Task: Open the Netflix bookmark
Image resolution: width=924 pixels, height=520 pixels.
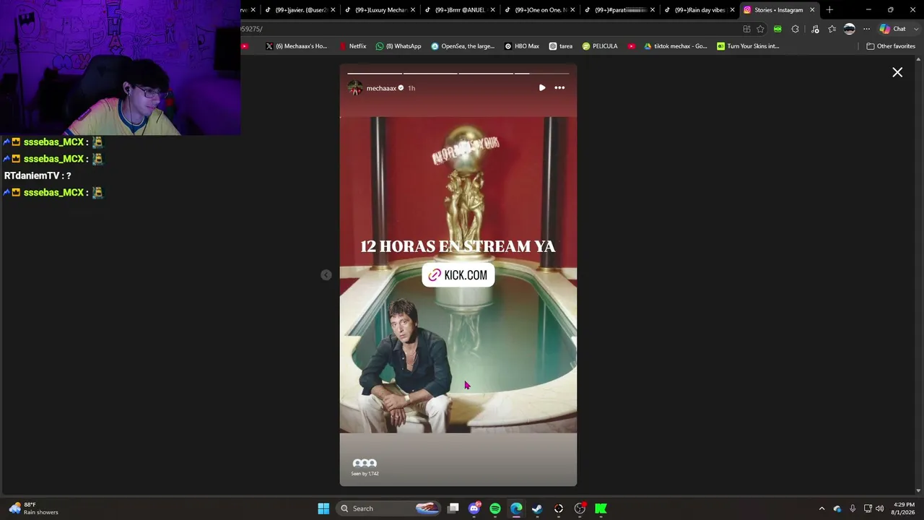Action: pyautogui.click(x=352, y=46)
